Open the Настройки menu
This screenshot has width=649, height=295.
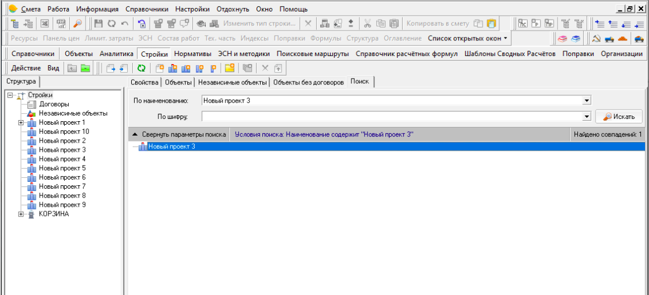click(192, 9)
